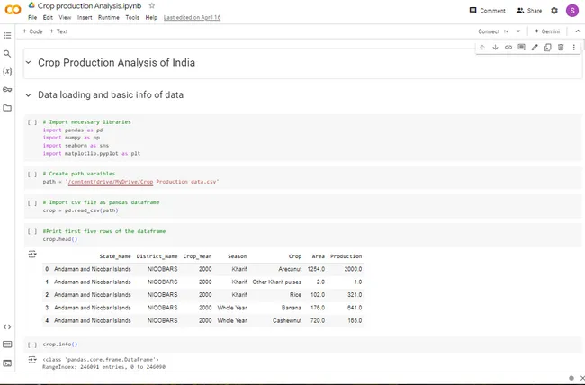Image resolution: width=585 pixels, height=385 pixels.
Task: Delete the title cell
Action: tap(561, 48)
